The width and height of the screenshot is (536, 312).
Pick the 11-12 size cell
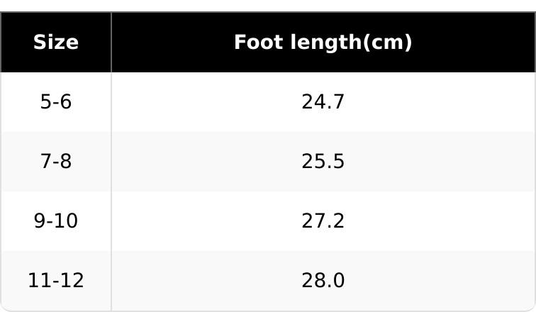56,281
